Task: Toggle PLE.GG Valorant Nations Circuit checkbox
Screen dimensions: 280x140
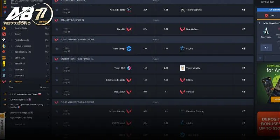Action: [x=5, y=94]
